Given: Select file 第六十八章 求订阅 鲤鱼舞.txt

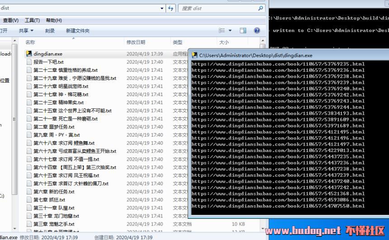Looking at the screenshot, I should tap(64, 143).
